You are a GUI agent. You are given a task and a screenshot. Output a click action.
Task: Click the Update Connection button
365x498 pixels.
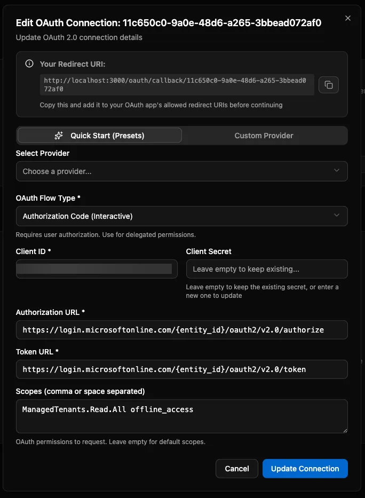click(x=305, y=469)
